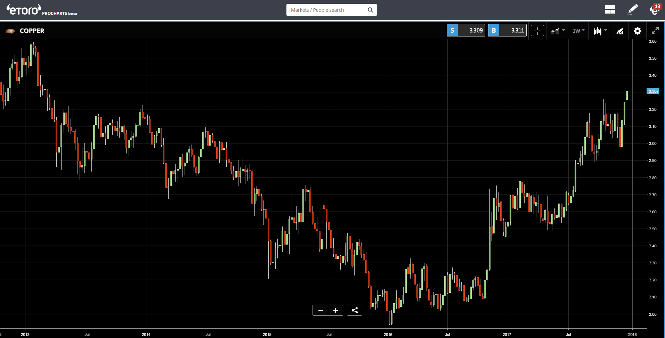The image size is (665, 338).
Task: Zoom in chart with plus button
Action: pyautogui.click(x=335, y=310)
